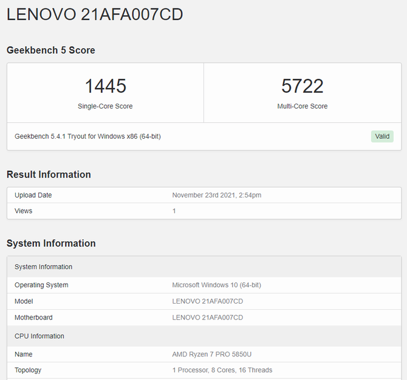Click the Result Information heading
407x380 pixels.
pyautogui.click(x=49, y=175)
